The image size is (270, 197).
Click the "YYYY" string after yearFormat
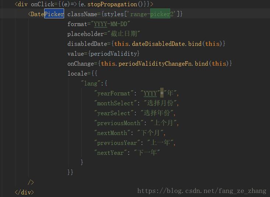click(x=150, y=93)
